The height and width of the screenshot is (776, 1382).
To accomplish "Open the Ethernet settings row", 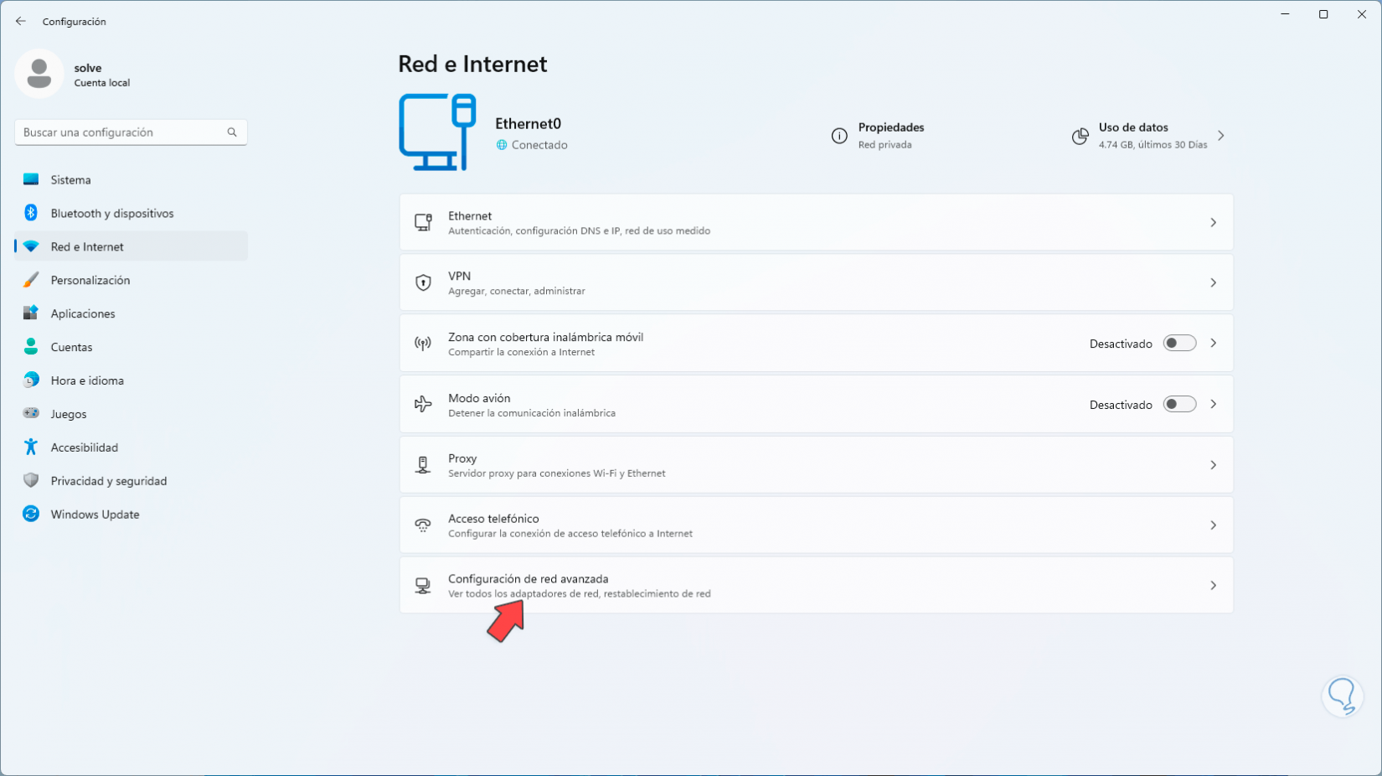I will click(817, 223).
